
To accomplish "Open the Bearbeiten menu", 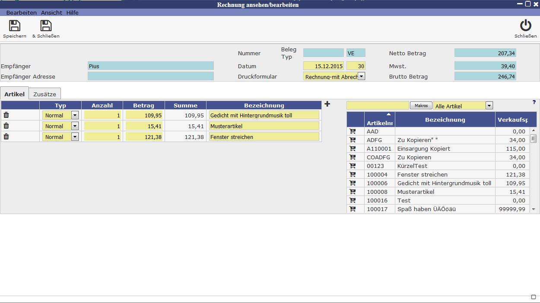I will [21, 13].
